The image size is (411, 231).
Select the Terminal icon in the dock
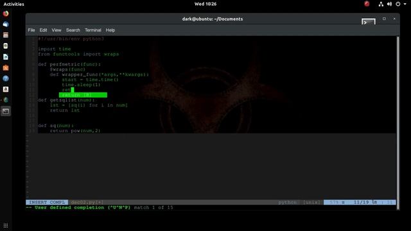click(6, 111)
